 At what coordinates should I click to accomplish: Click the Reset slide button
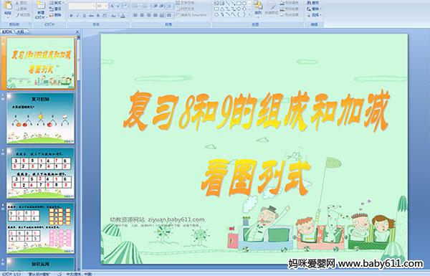tap(55, 9)
